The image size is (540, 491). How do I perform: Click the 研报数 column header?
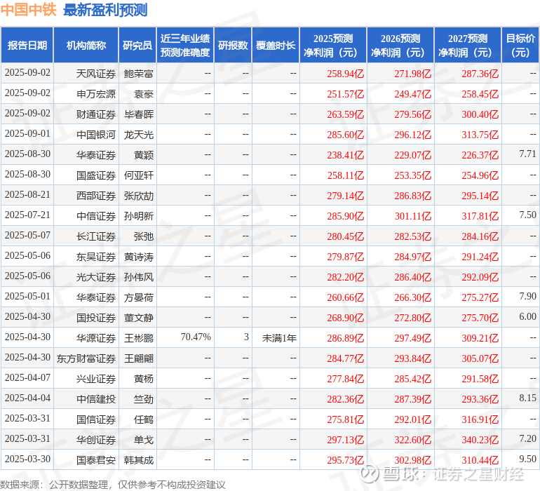pyautogui.click(x=233, y=45)
